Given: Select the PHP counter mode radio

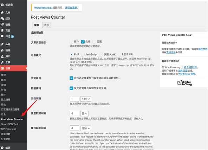Looking at the screenshot, I should coord(71,54).
